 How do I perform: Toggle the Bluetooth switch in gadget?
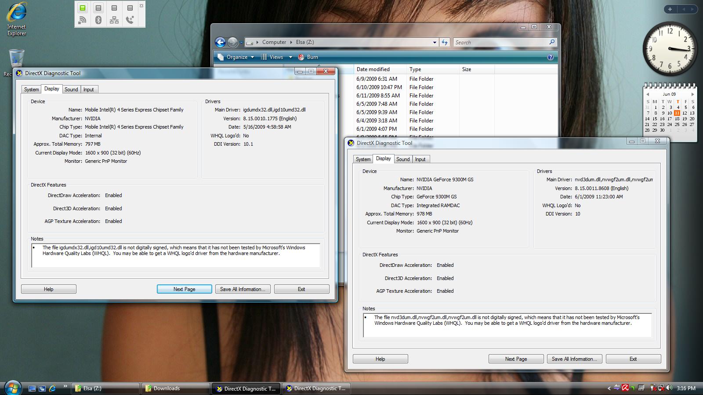(98, 8)
